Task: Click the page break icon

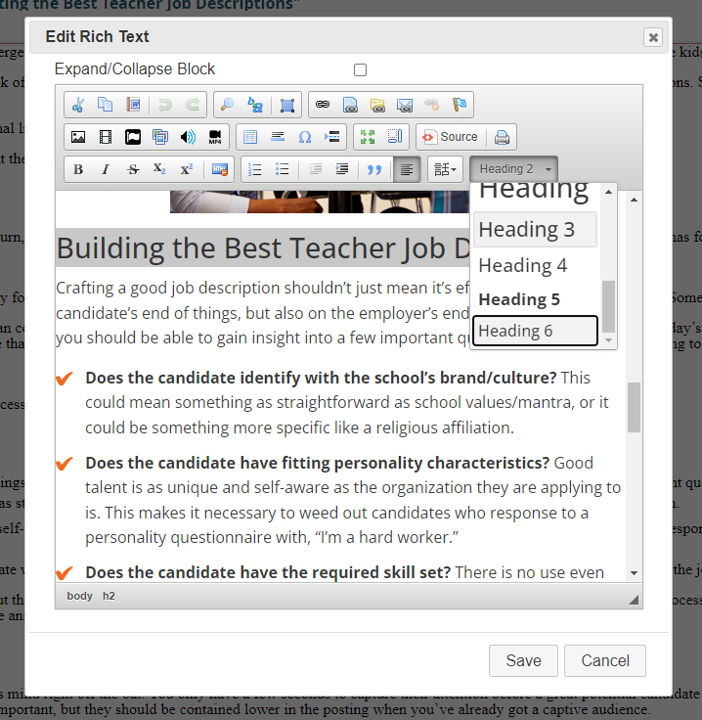Action: (x=331, y=137)
